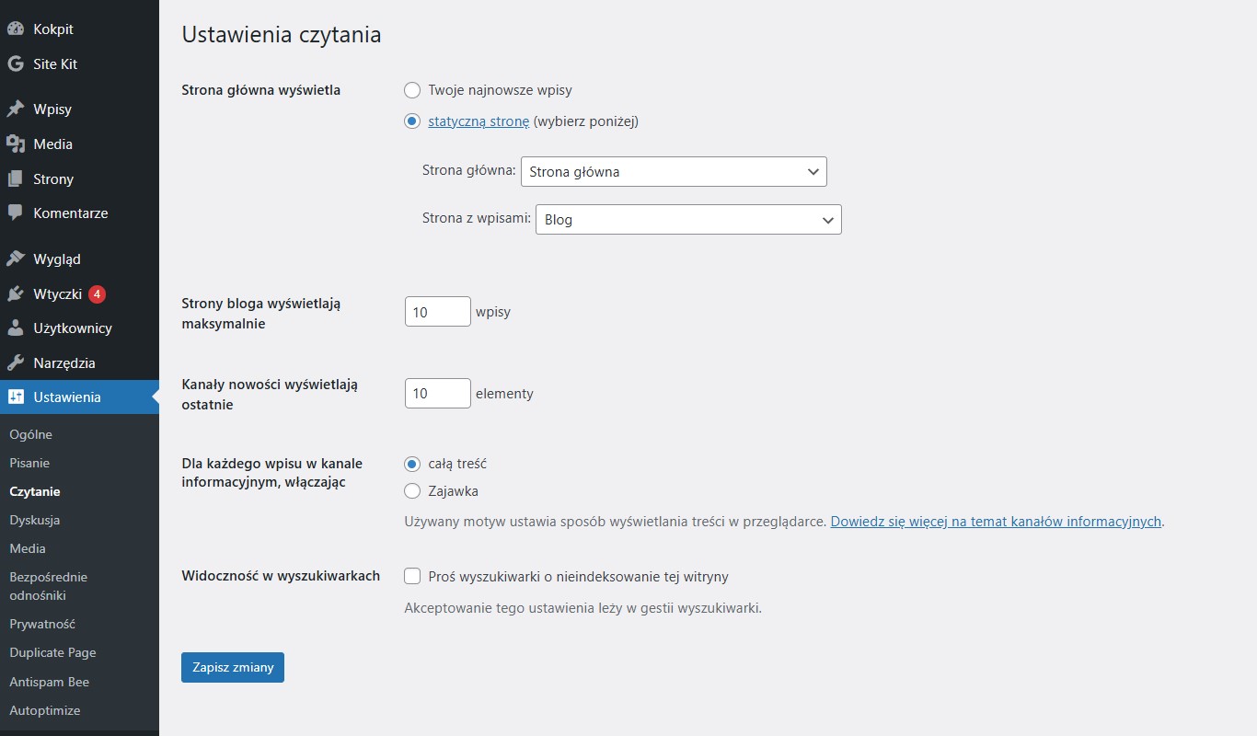
Task: Click the blog posts number input field
Action: tap(437, 311)
